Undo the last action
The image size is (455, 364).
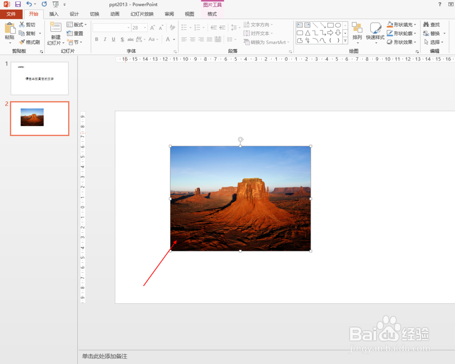click(x=29, y=5)
